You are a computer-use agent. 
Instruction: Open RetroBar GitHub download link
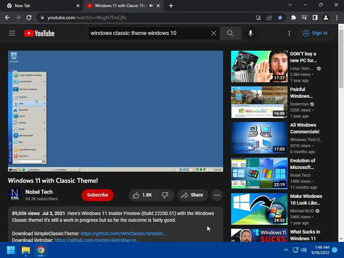[97, 240]
